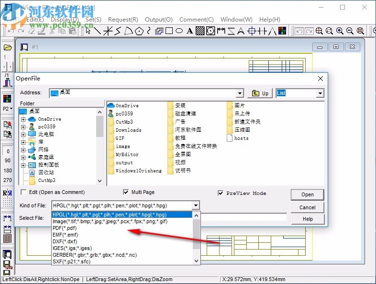Select the MyEditor folder
The width and height of the screenshot is (376, 284).
coord(123,154)
